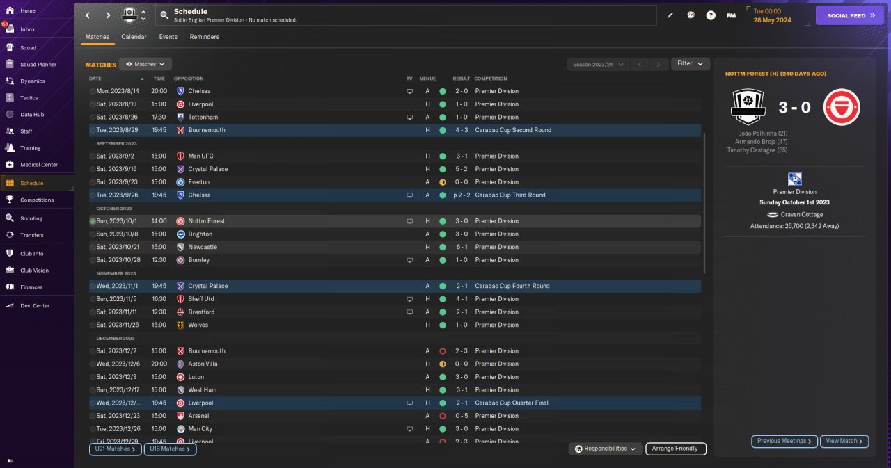Screen dimensions: 891x468
Task: Click the '6 - 1' Newcastle result
Action: coord(462,247)
